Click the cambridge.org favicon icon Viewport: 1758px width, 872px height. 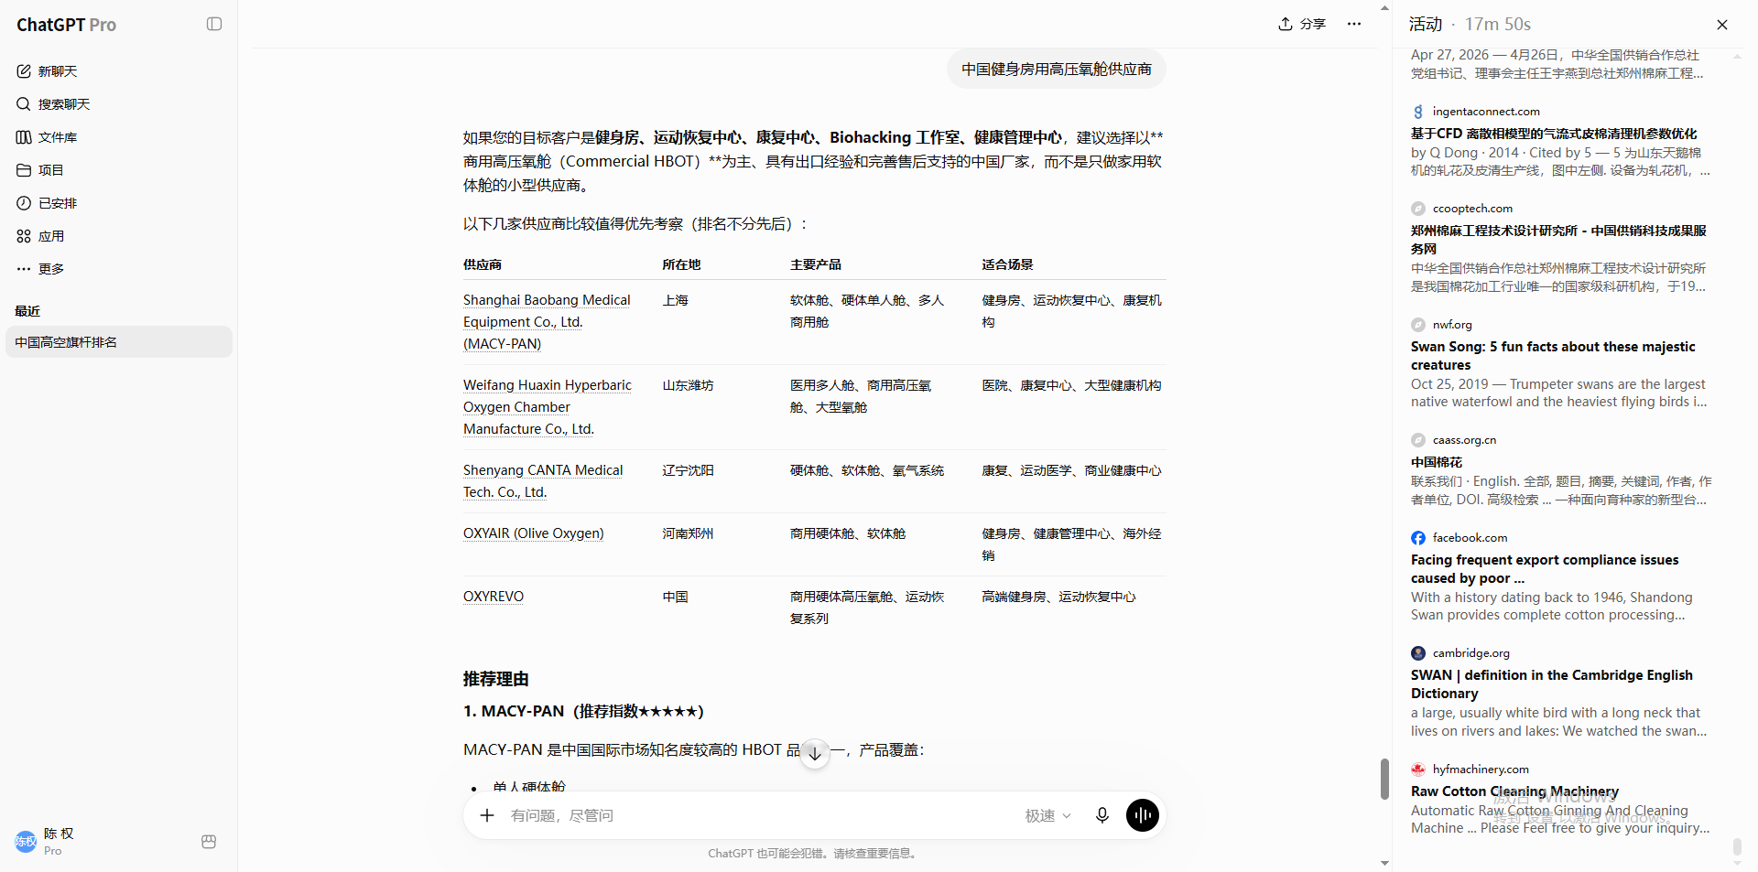tap(1418, 653)
